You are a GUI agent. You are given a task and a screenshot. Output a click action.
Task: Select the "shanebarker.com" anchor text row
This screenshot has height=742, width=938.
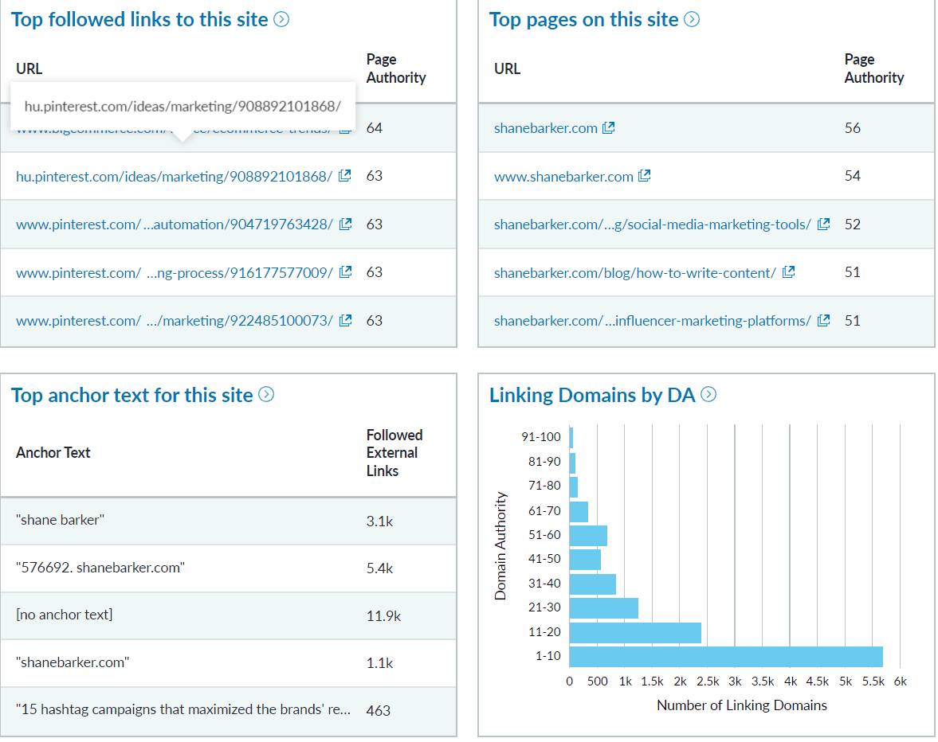[228, 662]
